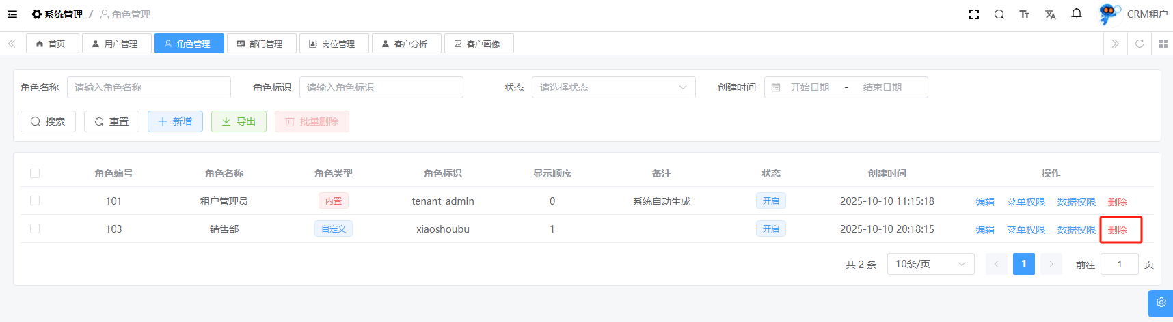This screenshot has height=322, width=1173.
Task: Click 删除 for the 销售部 role
Action: (1118, 230)
